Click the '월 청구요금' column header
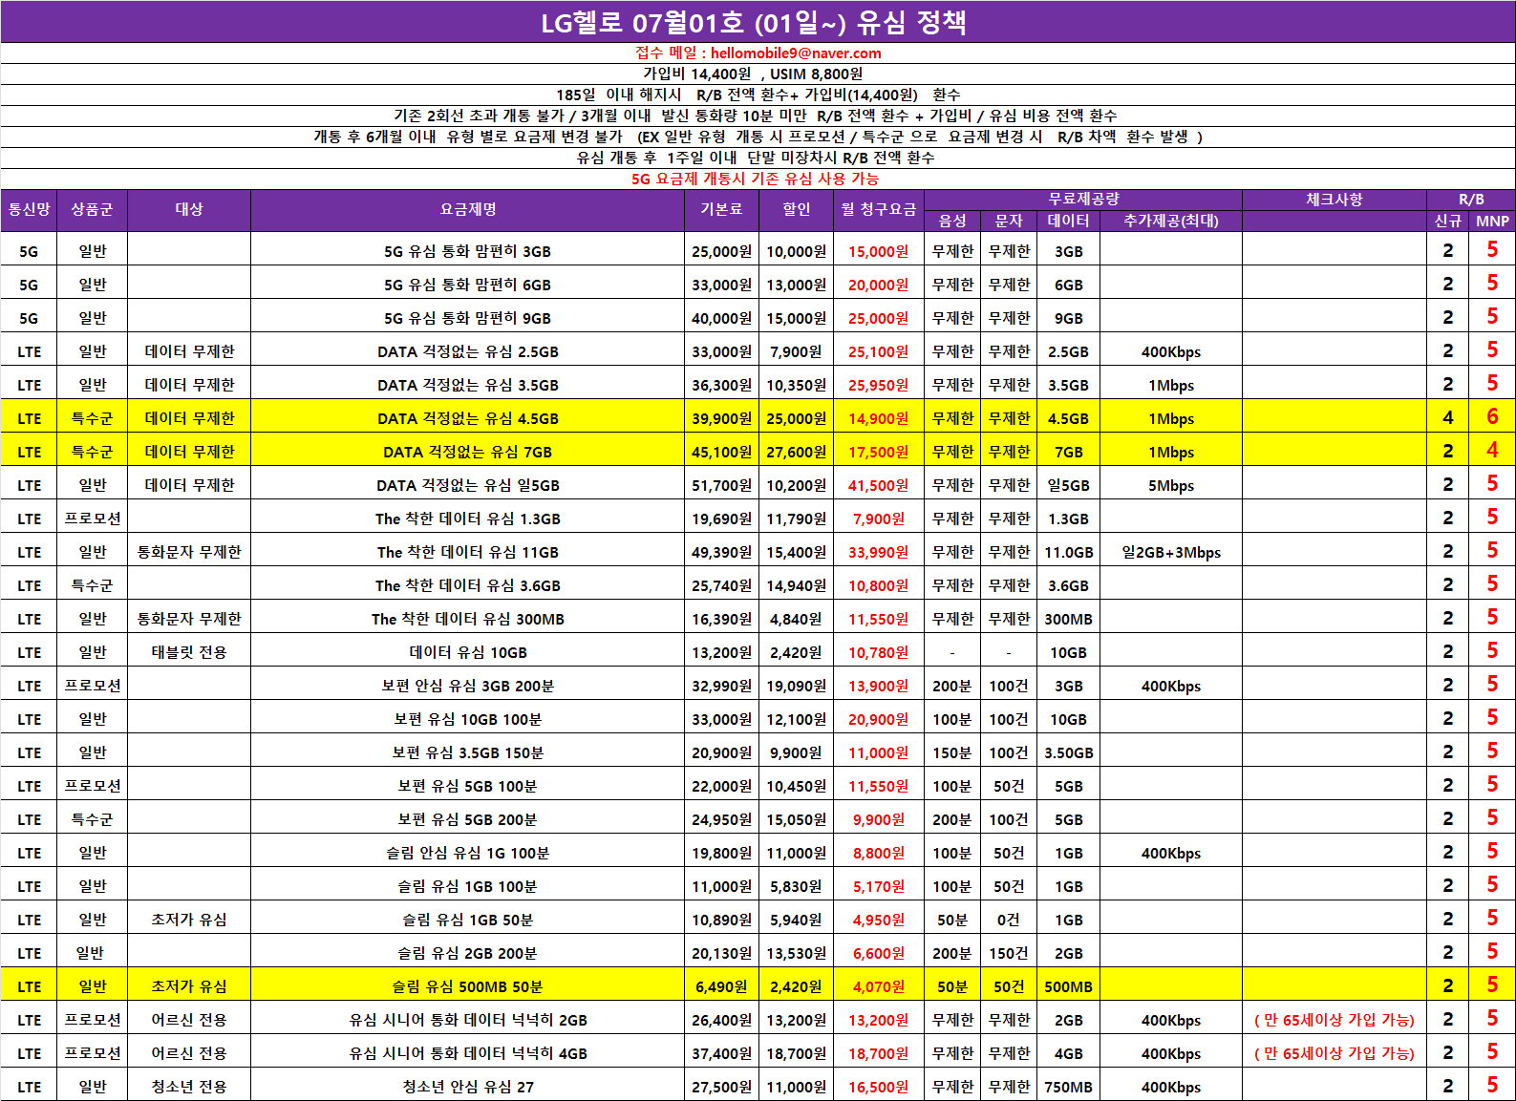This screenshot has height=1101, width=1516. (878, 210)
